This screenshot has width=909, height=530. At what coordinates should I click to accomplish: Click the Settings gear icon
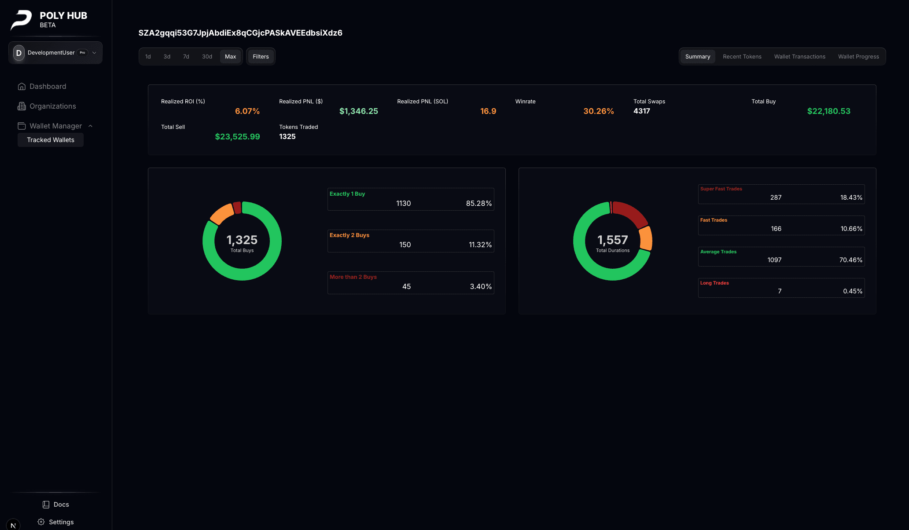click(41, 522)
